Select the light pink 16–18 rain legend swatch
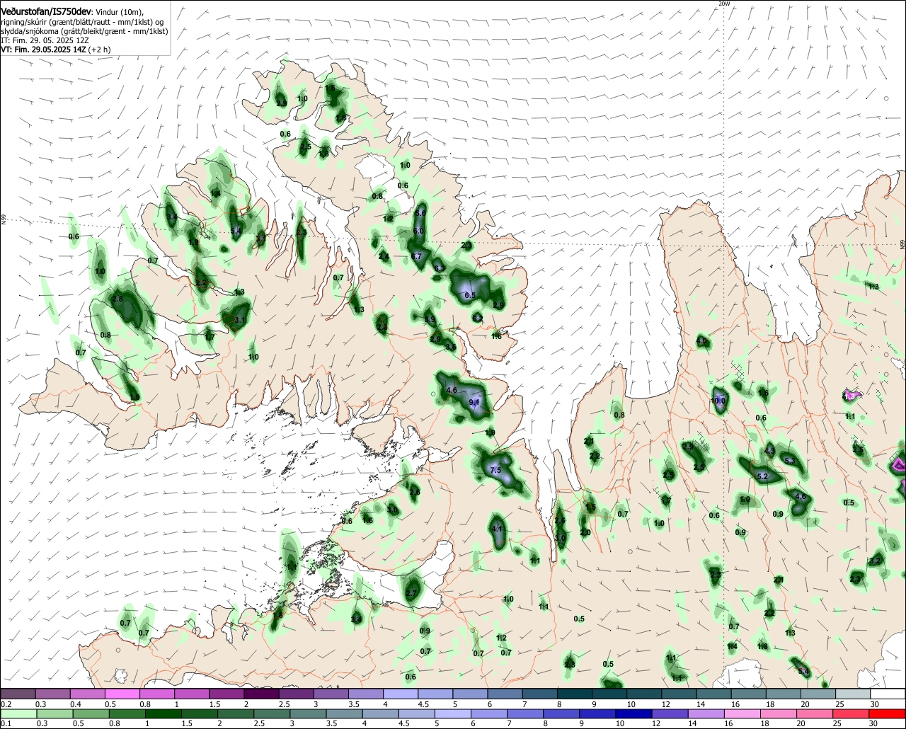The height and width of the screenshot is (729, 906). [742, 714]
